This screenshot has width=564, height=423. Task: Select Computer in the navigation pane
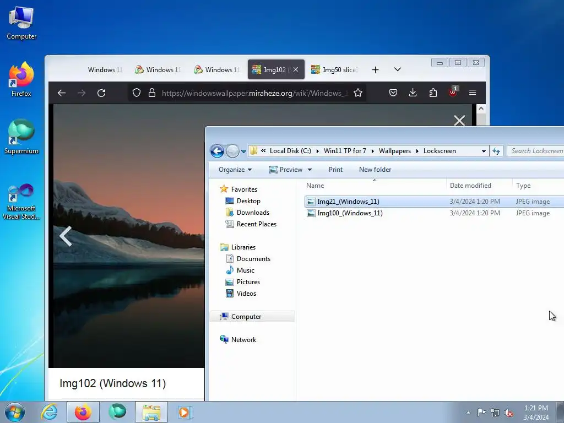point(252,317)
